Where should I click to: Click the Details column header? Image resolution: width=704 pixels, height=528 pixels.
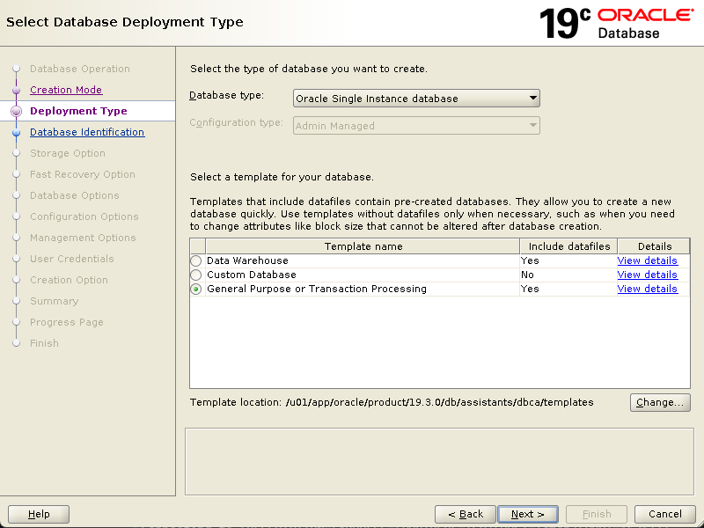pos(654,246)
